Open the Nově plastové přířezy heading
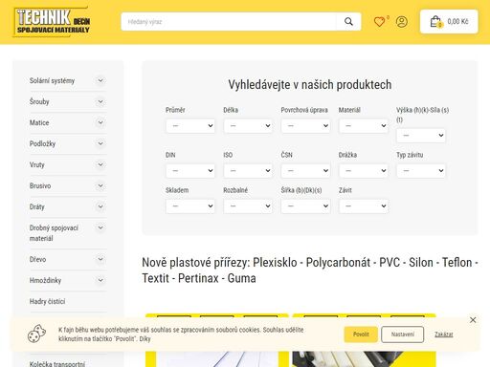 pos(310,270)
